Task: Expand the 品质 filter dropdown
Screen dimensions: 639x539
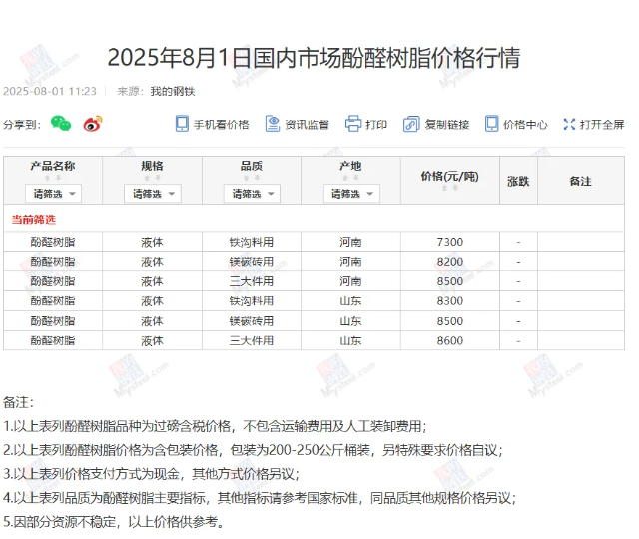Action: pos(252,193)
